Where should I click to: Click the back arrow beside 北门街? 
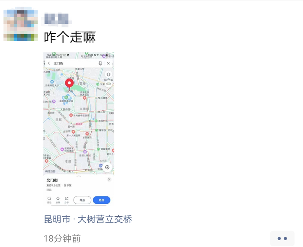point(49,63)
